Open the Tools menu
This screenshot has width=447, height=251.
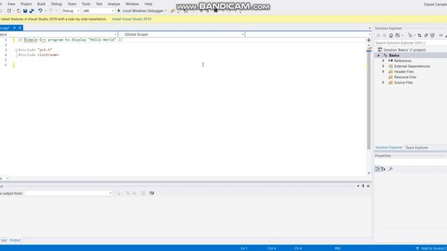(86, 4)
